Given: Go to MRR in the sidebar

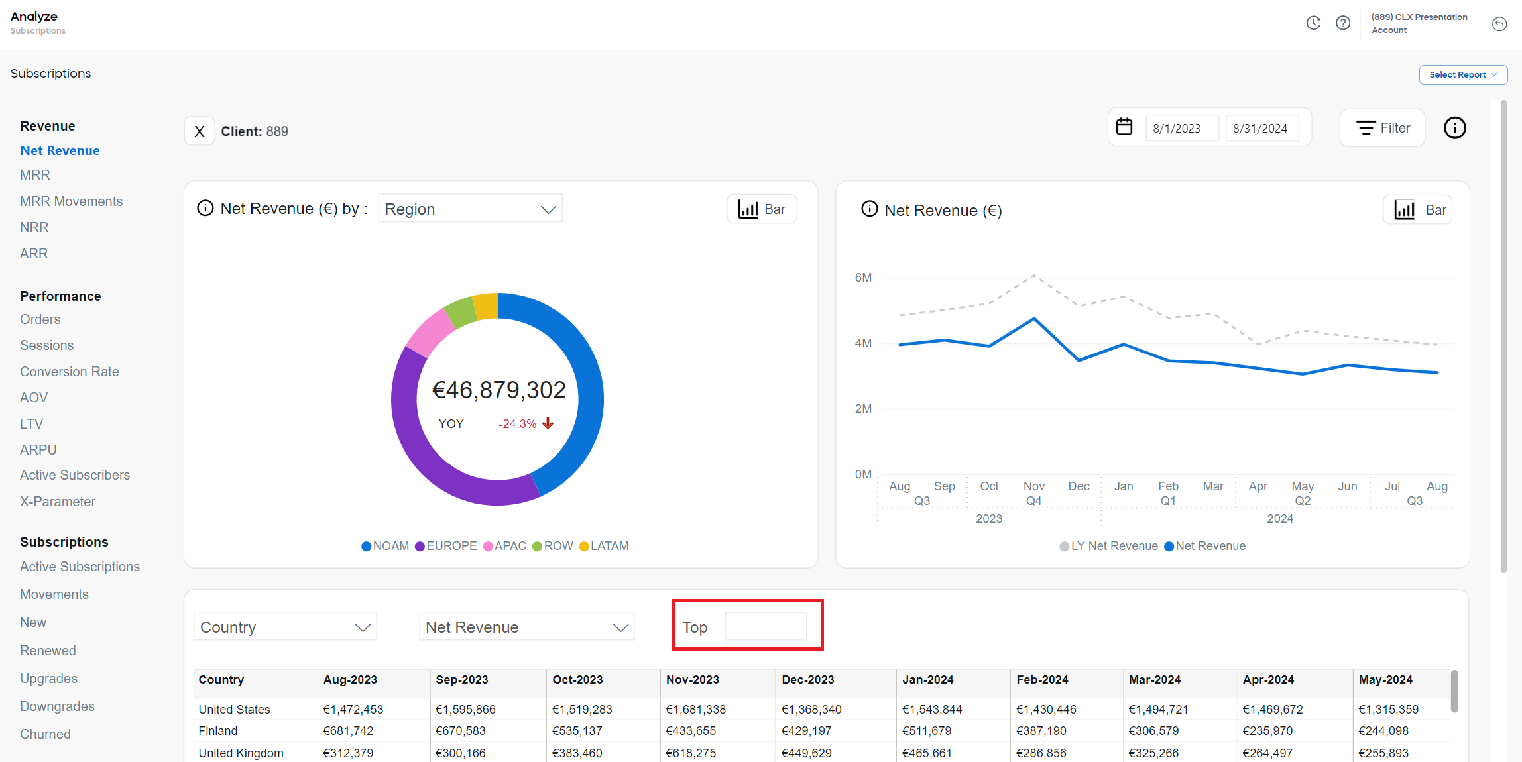Looking at the screenshot, I should tap(35, 175).
